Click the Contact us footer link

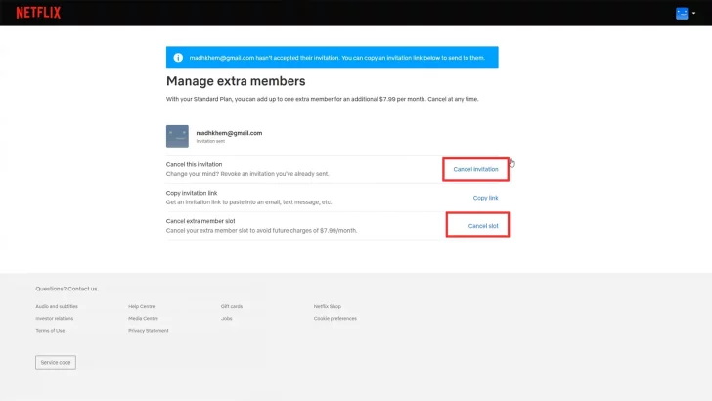(83, 289)
